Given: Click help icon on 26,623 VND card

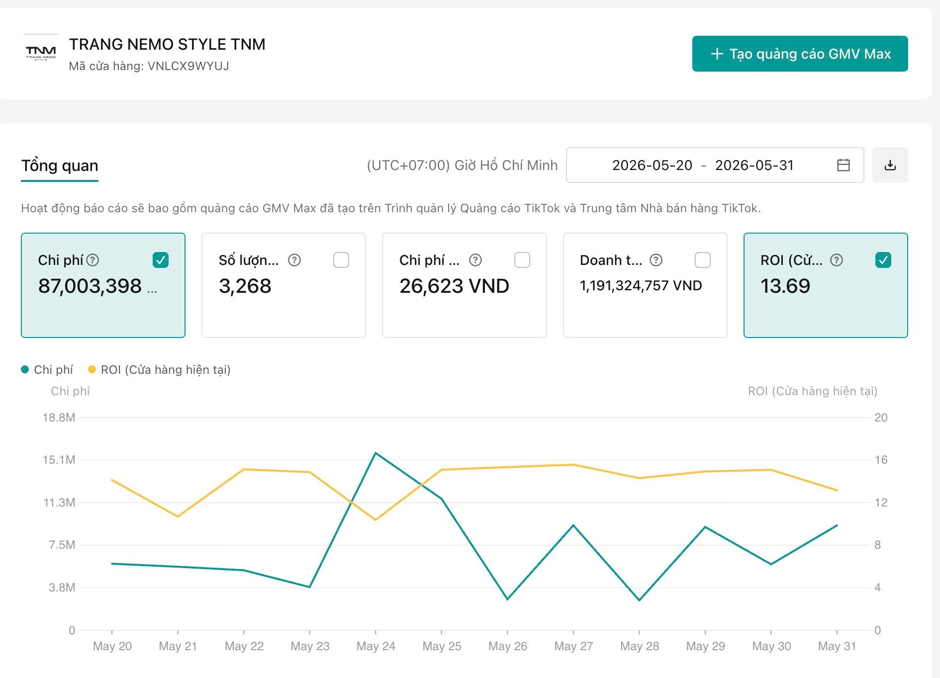Looking at the screenshot, I should (475, 260).
